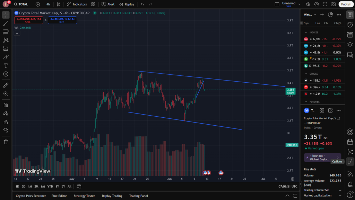This screenshot has height=200, width=355.
Task: Enter fullscreen chart mode
Action: [x=325, y=4]
